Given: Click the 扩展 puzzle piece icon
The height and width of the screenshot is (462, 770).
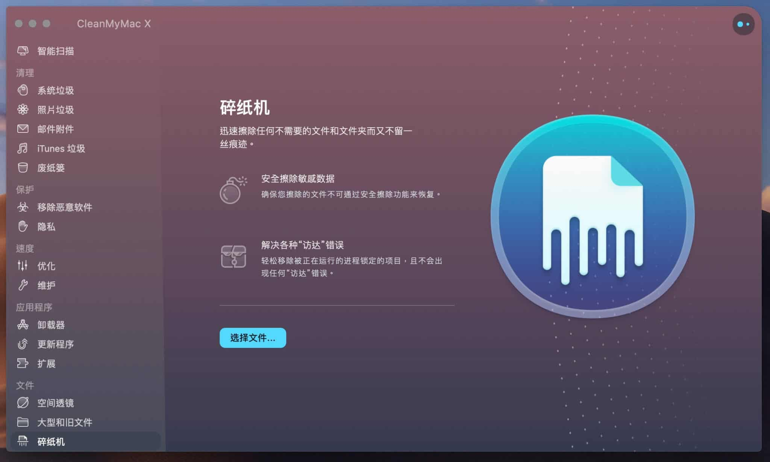Looking at the screenshot, I should tap(23, 363).
